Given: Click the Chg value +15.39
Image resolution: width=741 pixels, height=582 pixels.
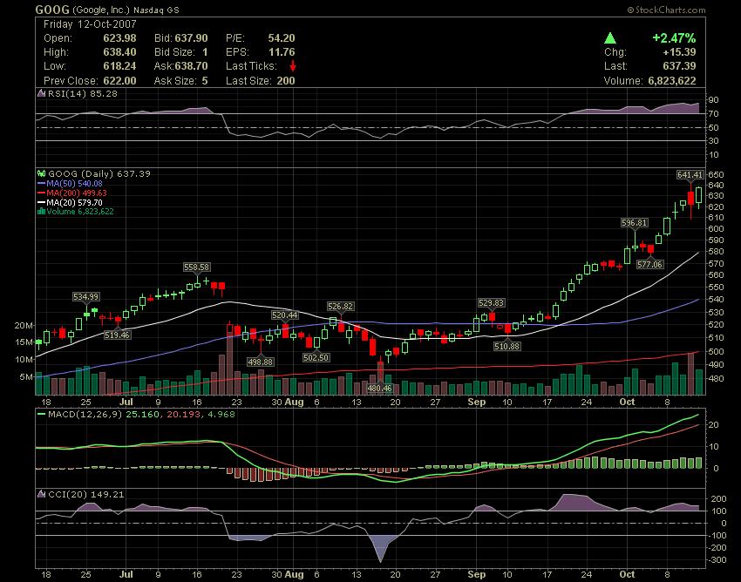Looking at the screenshot, I should coord(680,52).
